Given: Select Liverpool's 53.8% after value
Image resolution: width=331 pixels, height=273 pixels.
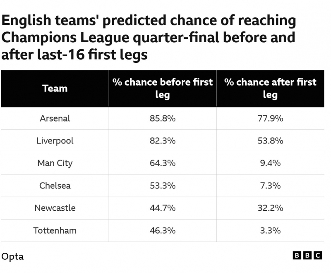Looking at the screenshot, I should click(x=270, y=141).
